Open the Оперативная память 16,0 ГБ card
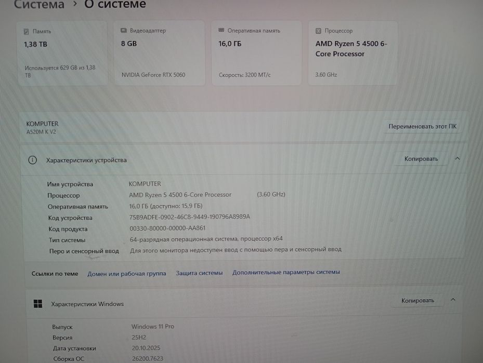483x363 pixels. (256, 53)
